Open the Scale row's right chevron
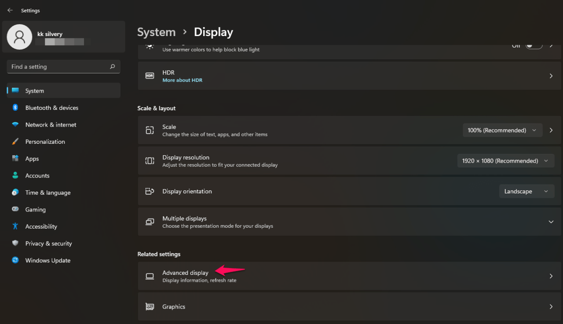This screenshot has height=324, width=563. click(x=551, y=130)
